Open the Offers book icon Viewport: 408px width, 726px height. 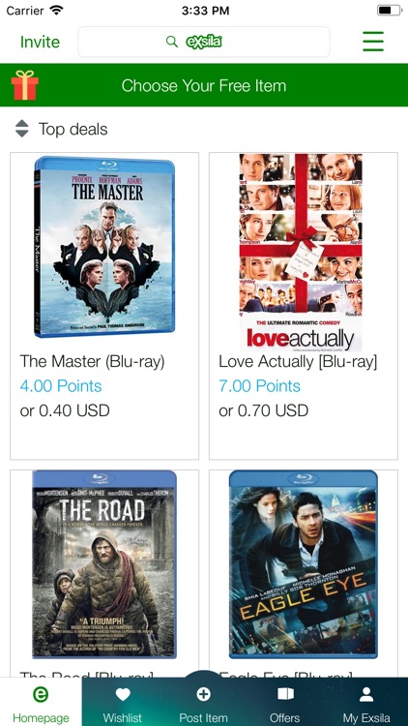(x=285, y=694)
